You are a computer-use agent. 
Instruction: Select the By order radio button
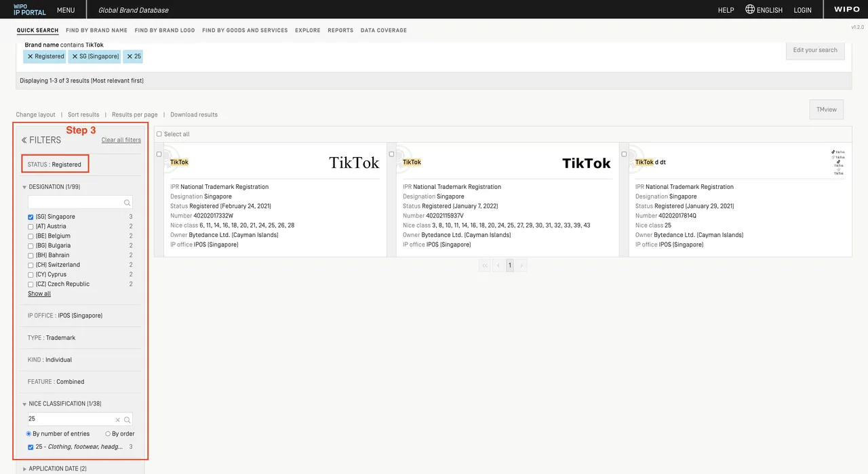(108, 433)
